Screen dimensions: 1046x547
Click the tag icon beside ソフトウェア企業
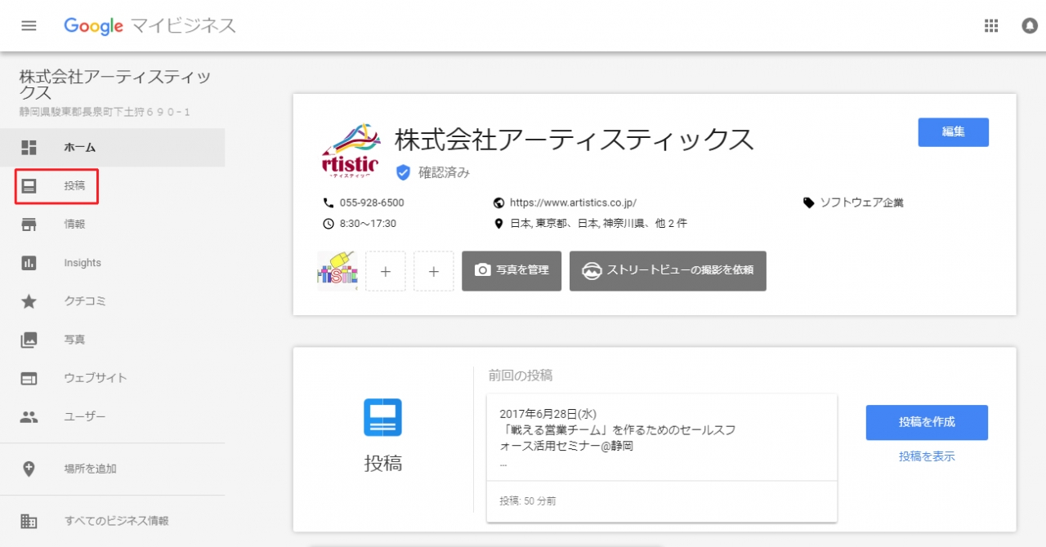coord(809,202)
